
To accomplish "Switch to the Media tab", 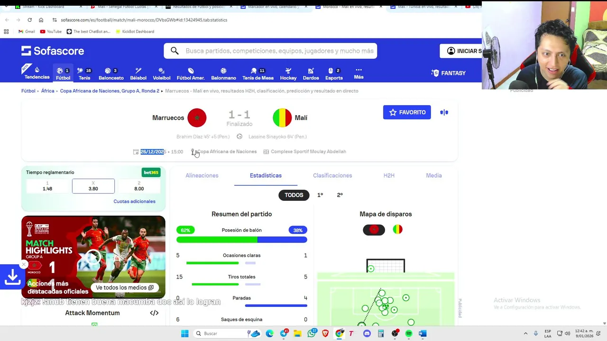I will (434, 175).
